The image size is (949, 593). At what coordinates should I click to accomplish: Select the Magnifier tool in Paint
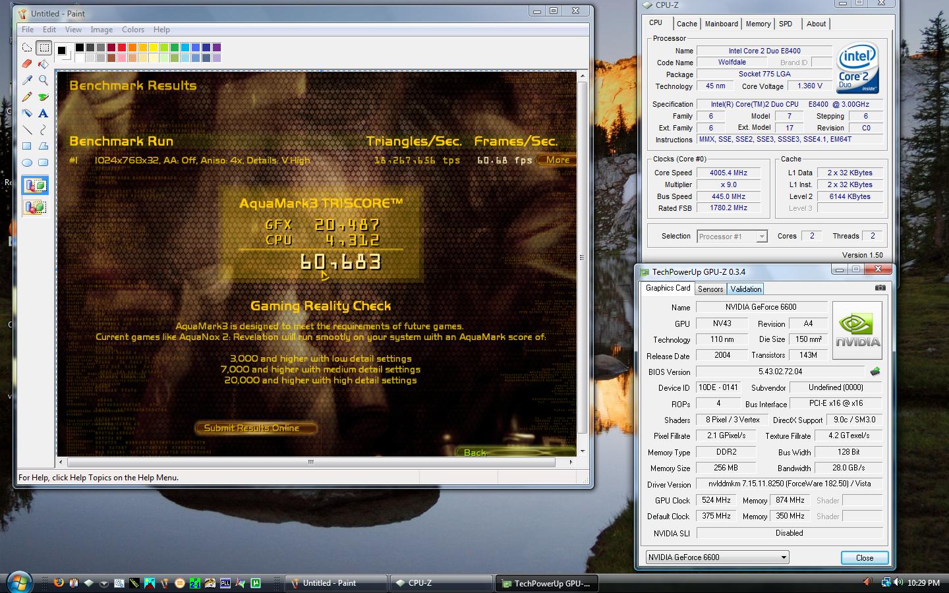coord(43,80)
